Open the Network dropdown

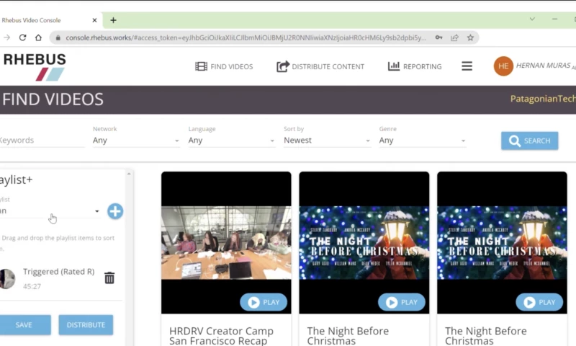point(135,141)
